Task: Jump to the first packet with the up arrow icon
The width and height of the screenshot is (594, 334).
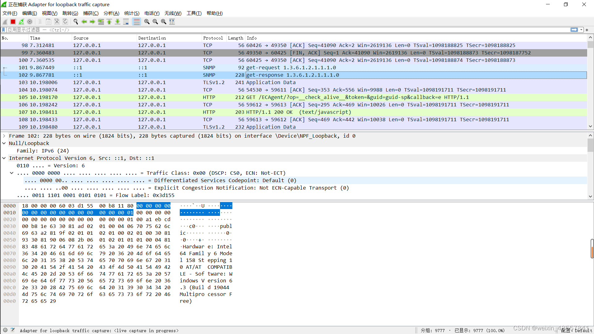Action: point(109,22)
